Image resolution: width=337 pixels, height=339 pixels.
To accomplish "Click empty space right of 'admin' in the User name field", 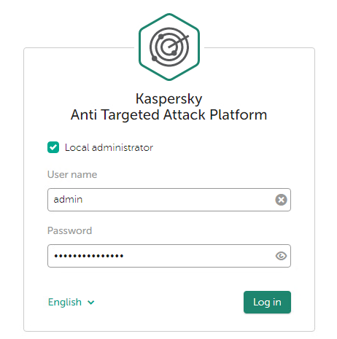I will tap(177, 200).
